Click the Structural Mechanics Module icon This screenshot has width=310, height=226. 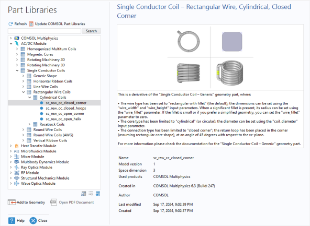click(17, 178)
